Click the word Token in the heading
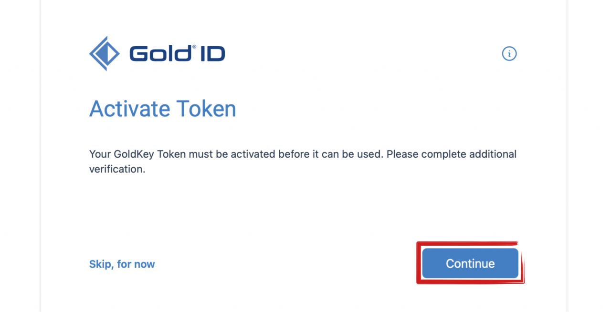The image size is (611, 312). (x=206, y=109)
